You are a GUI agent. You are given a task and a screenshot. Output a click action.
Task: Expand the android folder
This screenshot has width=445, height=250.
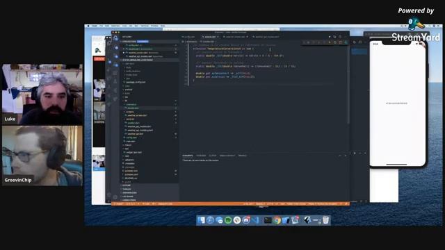click(x=129, y=90)
